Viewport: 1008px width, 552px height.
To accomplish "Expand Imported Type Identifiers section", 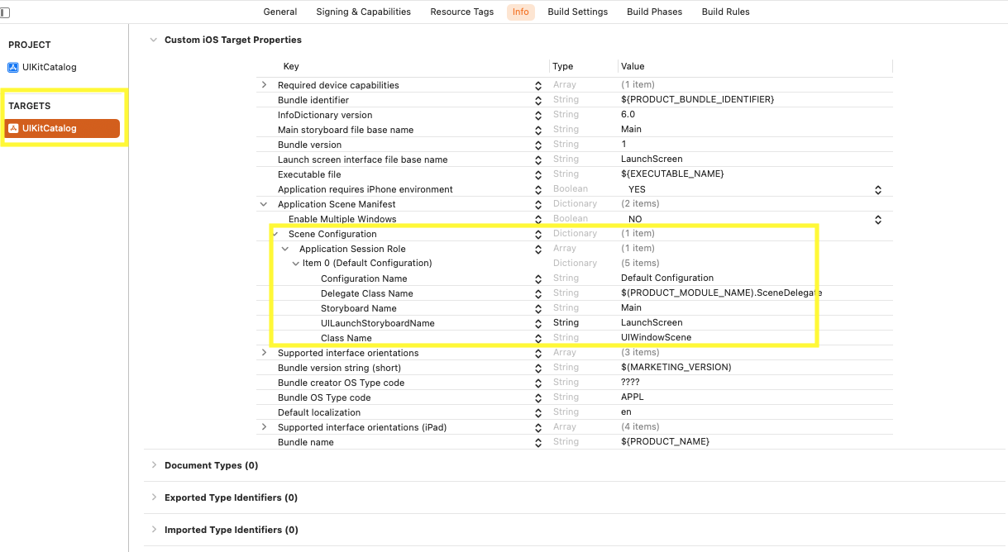I will click(153, 530).
